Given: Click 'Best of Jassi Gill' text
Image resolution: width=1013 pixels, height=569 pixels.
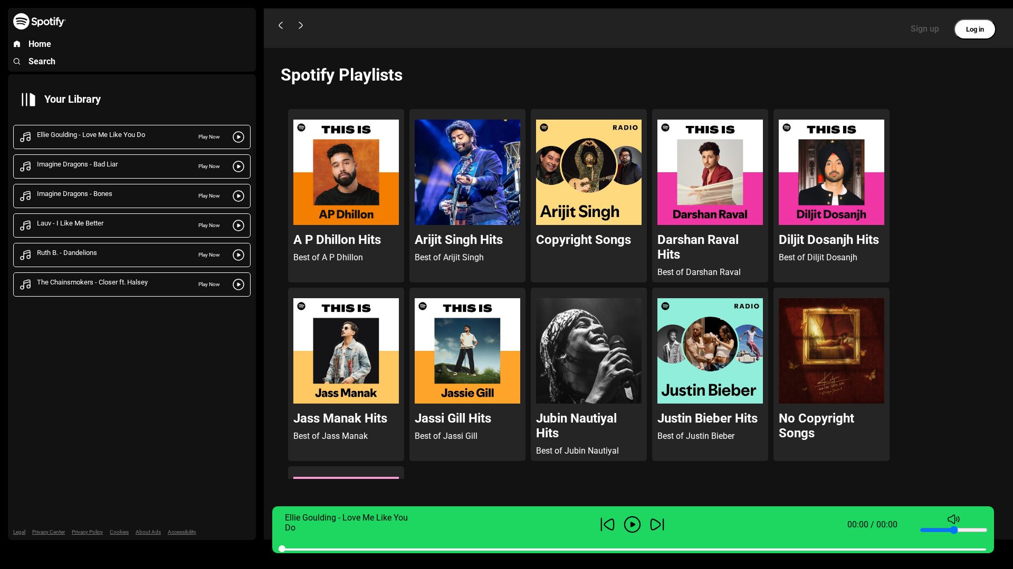Looking at the screenshot, I should pyautogui.click(x=446, y=436).
